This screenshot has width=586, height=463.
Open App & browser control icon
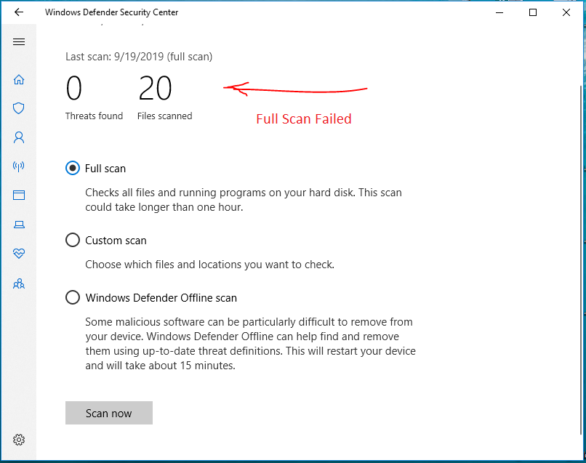tap(19, 195)
